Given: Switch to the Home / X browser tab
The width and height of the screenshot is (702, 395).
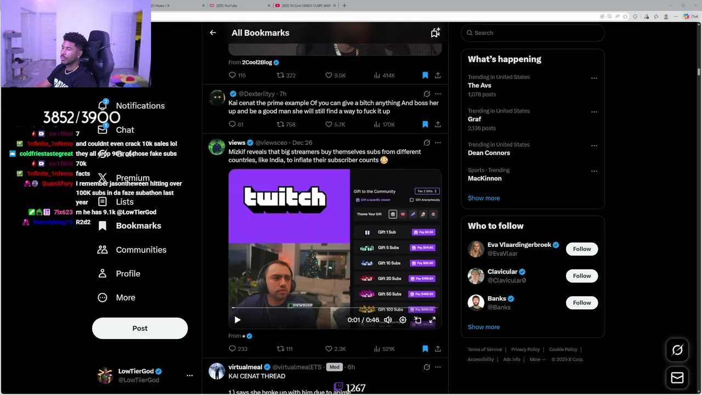Looking at the screenshot, I should click(178, 5).
